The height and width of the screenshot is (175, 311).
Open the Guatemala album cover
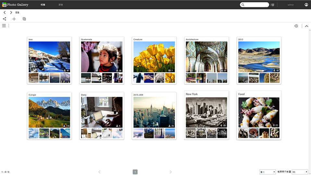click(x=102, y=57)
